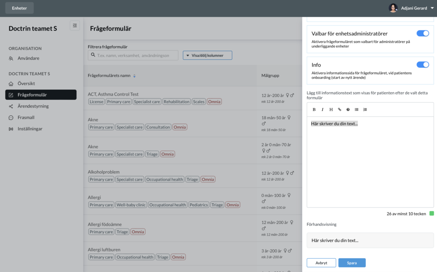
Task: Apply italic formatting in text editor
Action: pyautogui.click(x=323, y=110)
